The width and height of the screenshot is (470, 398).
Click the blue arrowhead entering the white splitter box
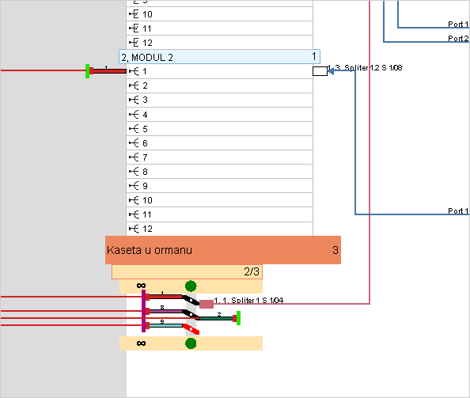click(331, 71)
